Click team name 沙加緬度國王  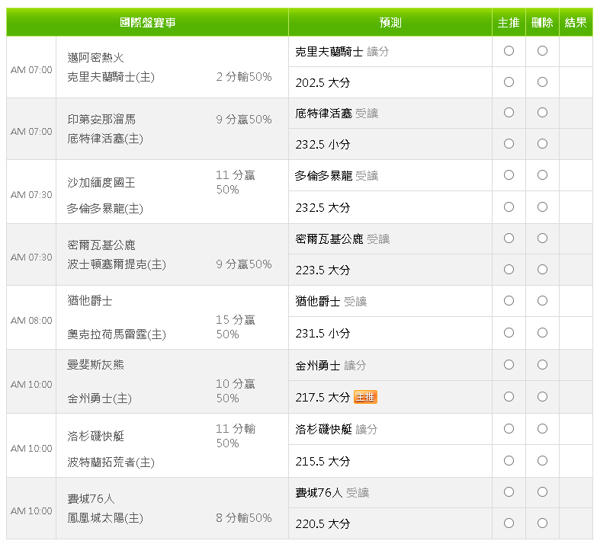[101, 183]
